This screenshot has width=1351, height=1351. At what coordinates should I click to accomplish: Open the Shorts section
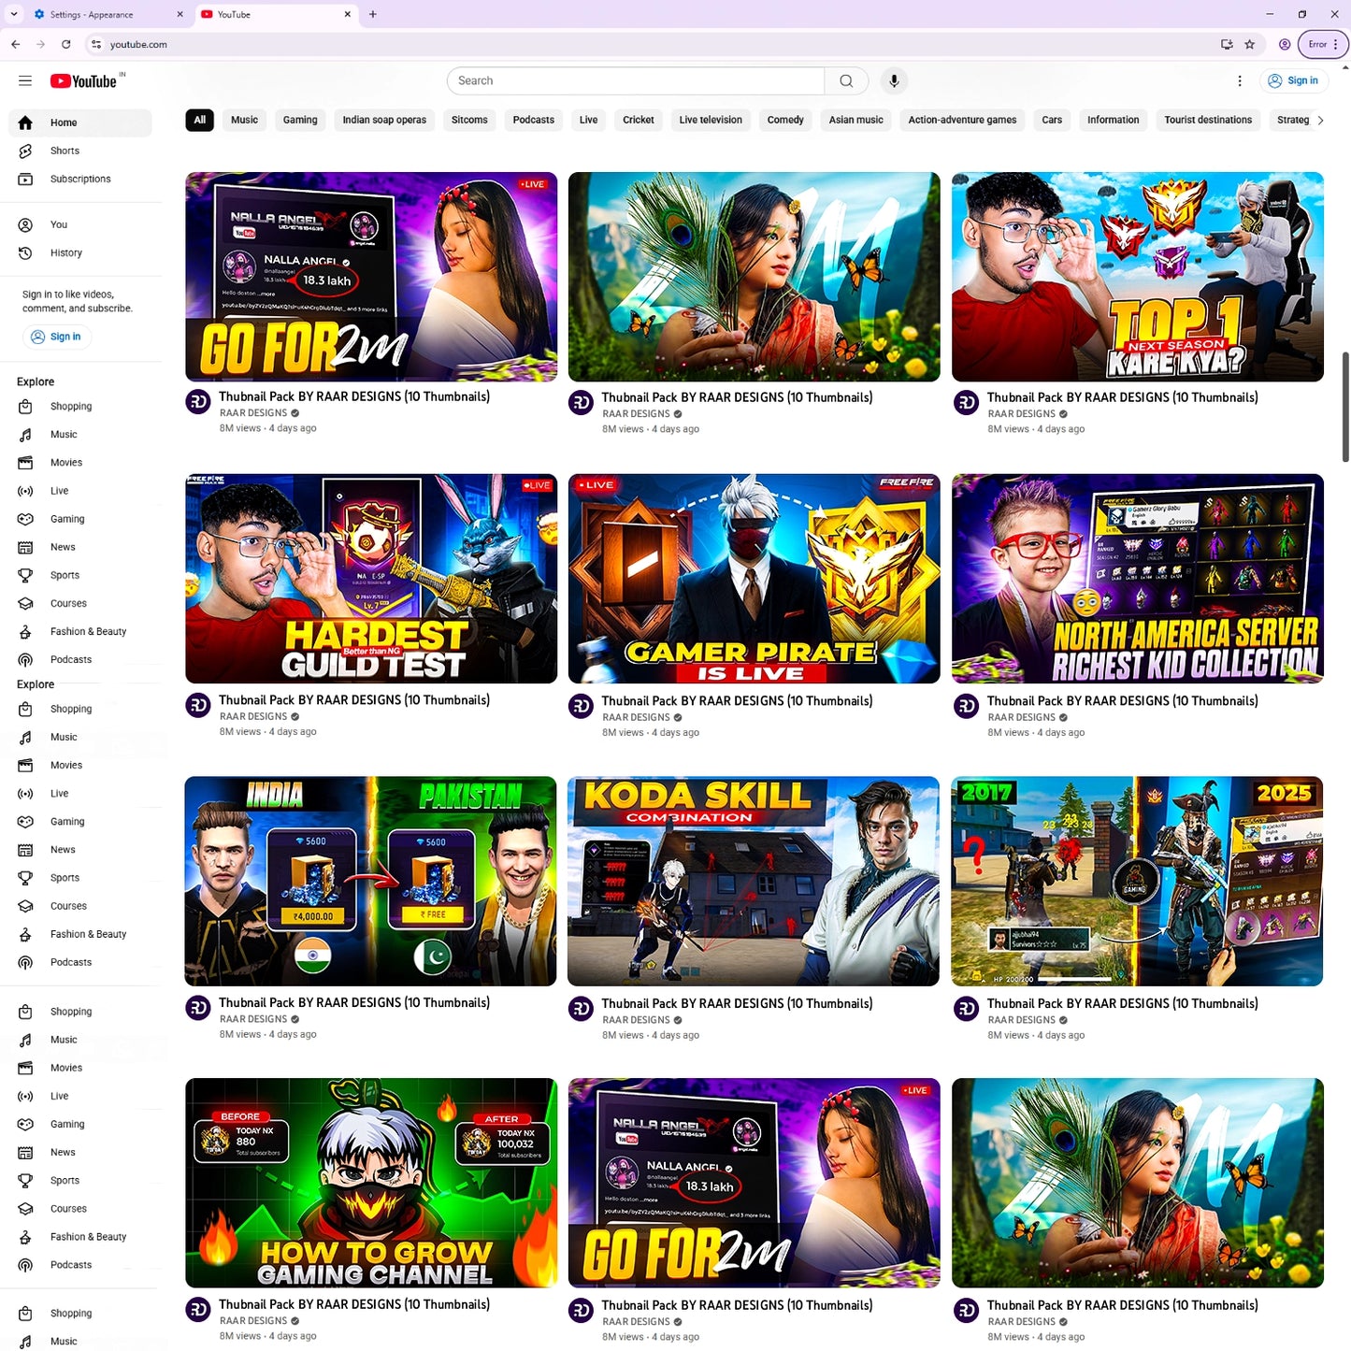(64, 151)
